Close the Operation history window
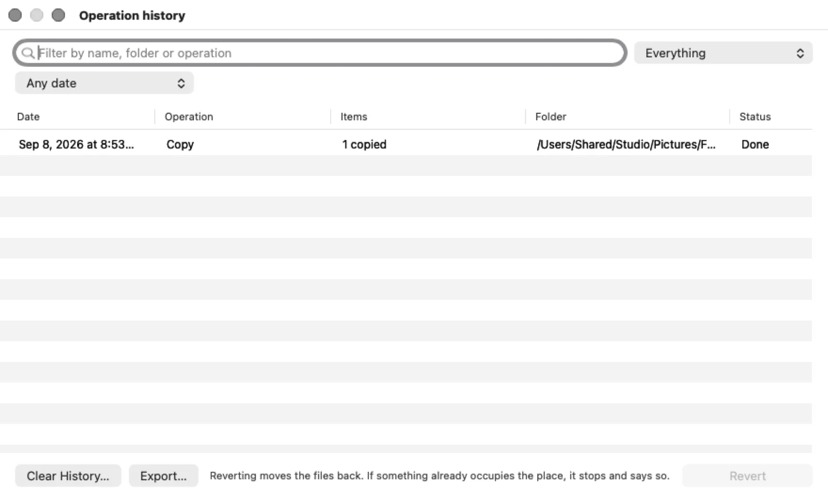The width and height of the screenshot is (828, 500). click(15, 16)
